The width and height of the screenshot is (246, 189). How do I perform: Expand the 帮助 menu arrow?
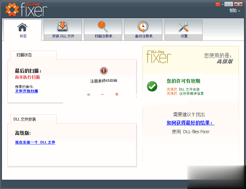click(239, 11)
